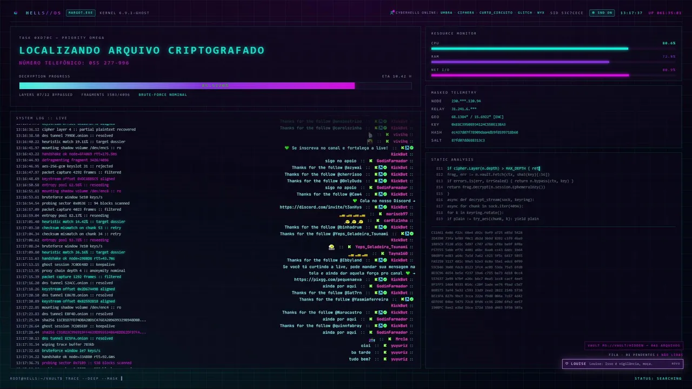Select NYX in the online list
The width and height of the screenshot is (692, 389).
[541, 12]
